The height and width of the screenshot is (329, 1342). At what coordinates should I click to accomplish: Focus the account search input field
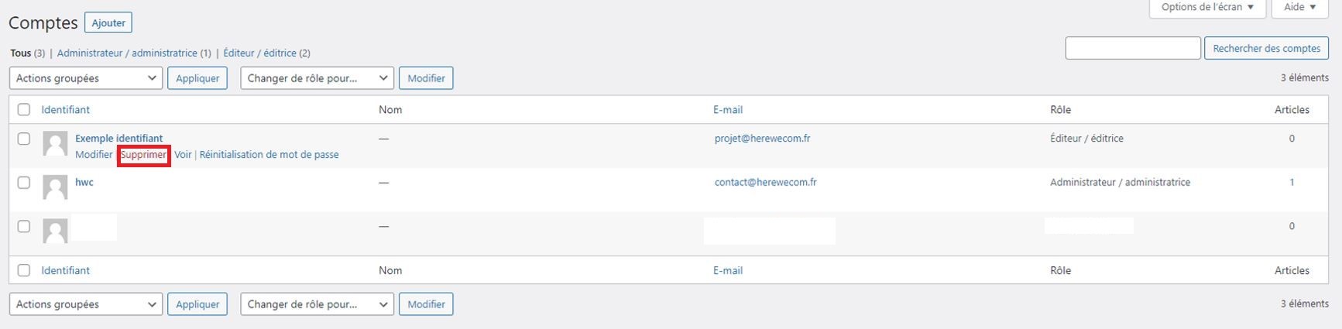(x=1133, y=48)
